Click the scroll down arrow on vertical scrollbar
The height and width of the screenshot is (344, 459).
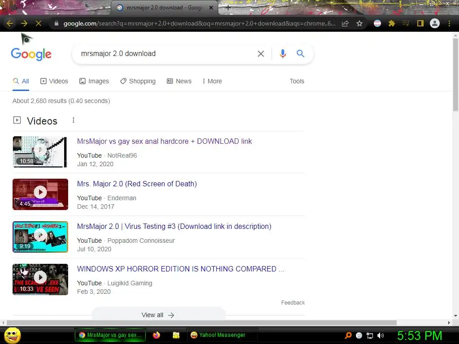(455, 316)
